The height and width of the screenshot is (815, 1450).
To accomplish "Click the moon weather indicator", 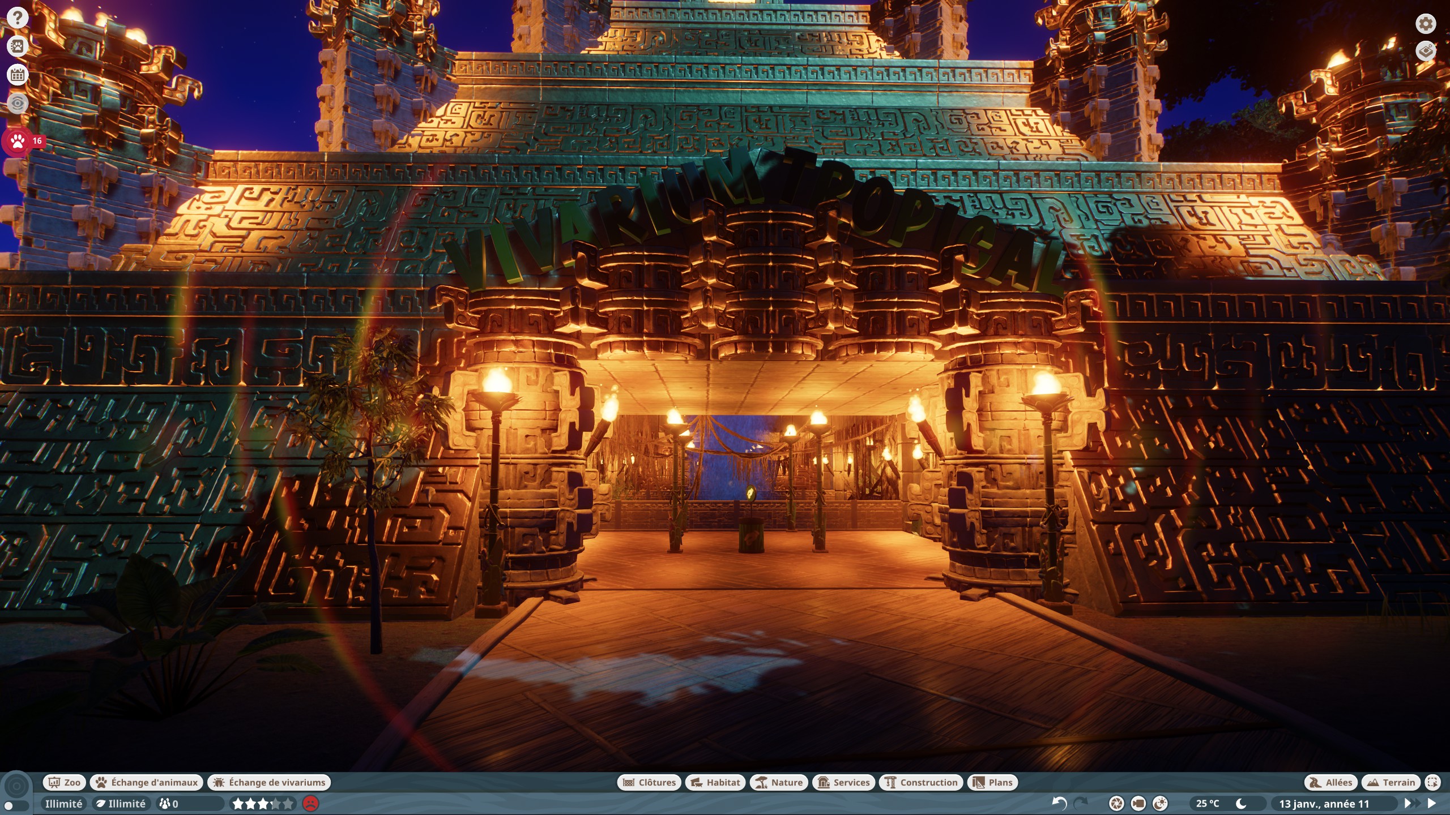I will [x=1240, y=804].
